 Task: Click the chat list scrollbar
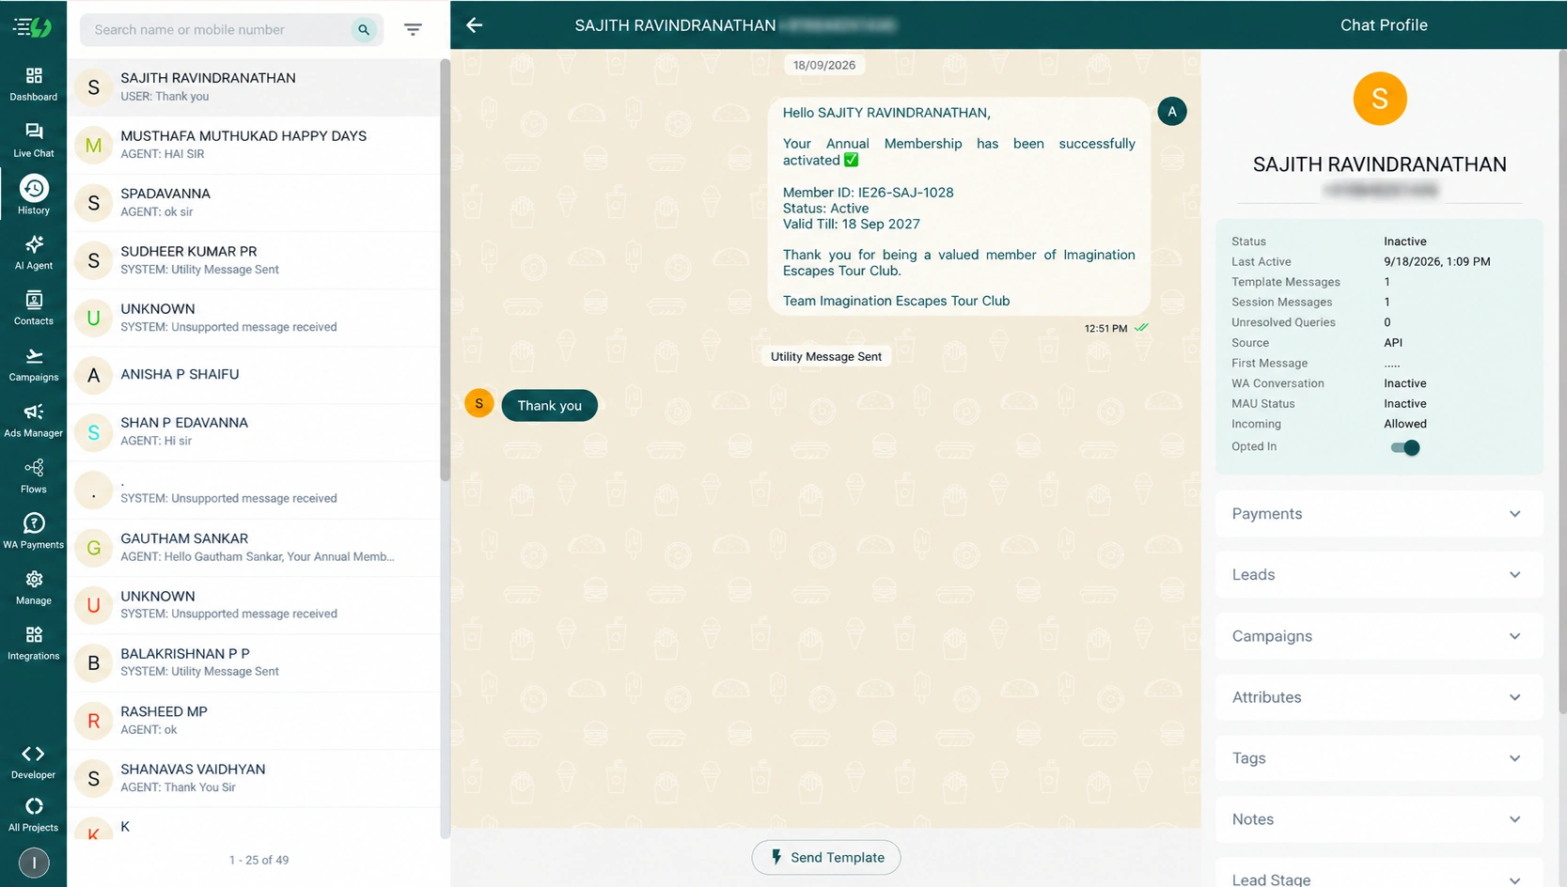coord(445,270)
